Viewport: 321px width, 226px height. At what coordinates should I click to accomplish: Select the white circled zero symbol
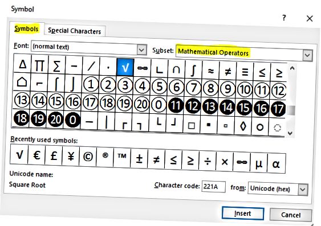point(159,105)
